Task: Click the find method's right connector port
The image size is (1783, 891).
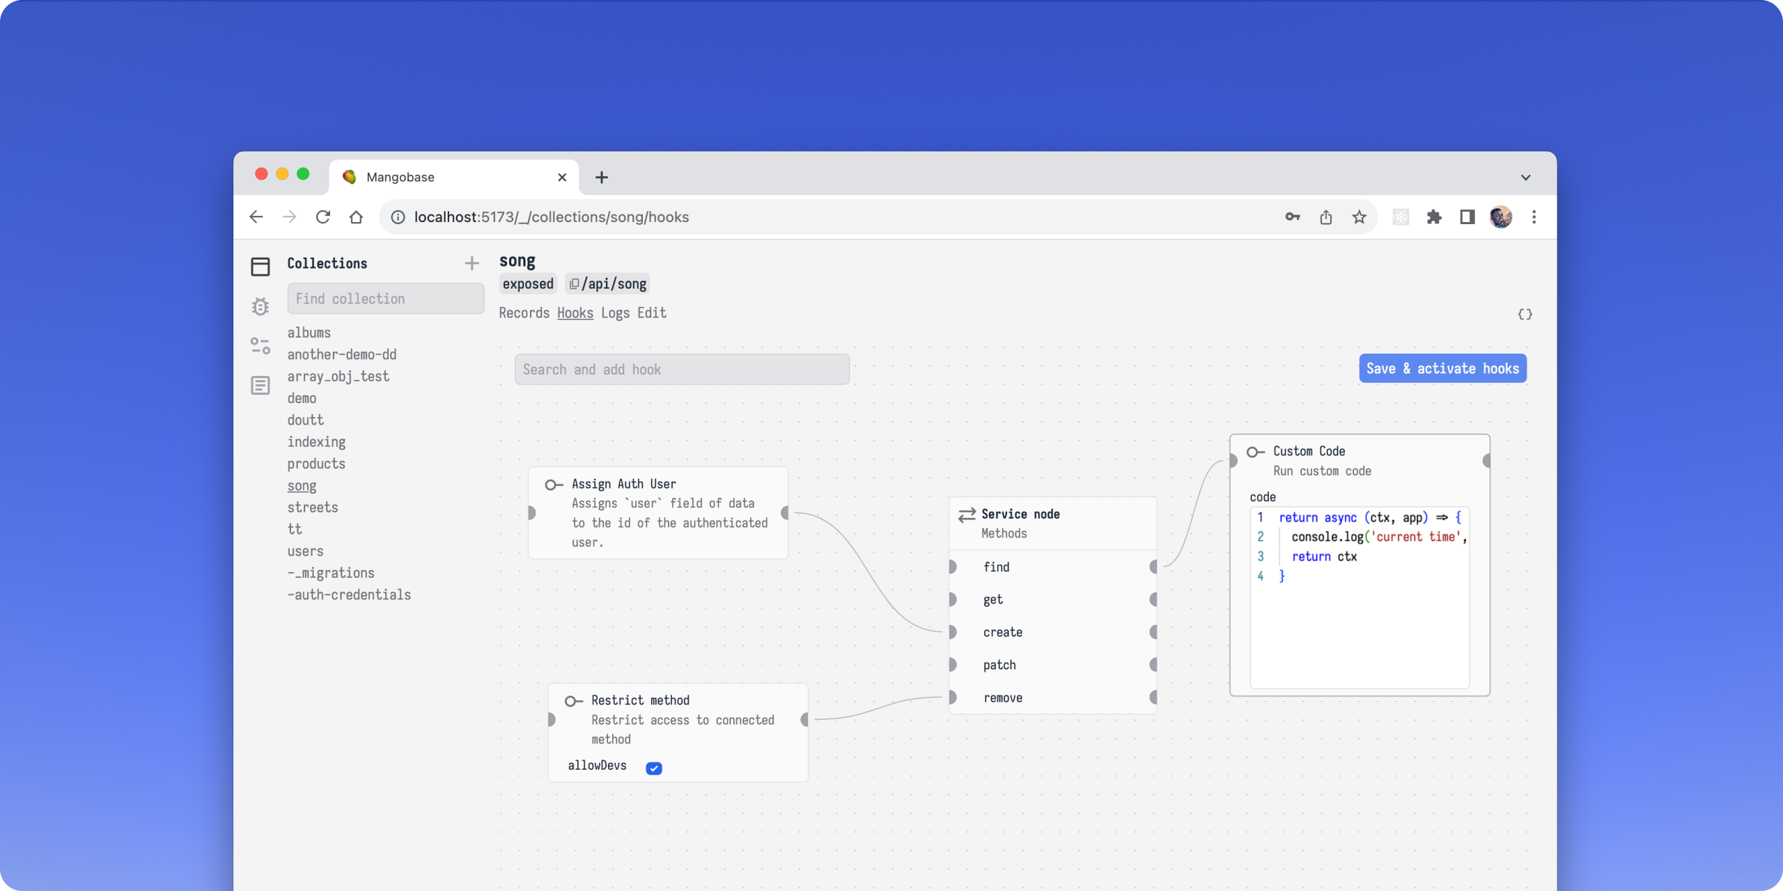Action: click(x=1153, y=567)
